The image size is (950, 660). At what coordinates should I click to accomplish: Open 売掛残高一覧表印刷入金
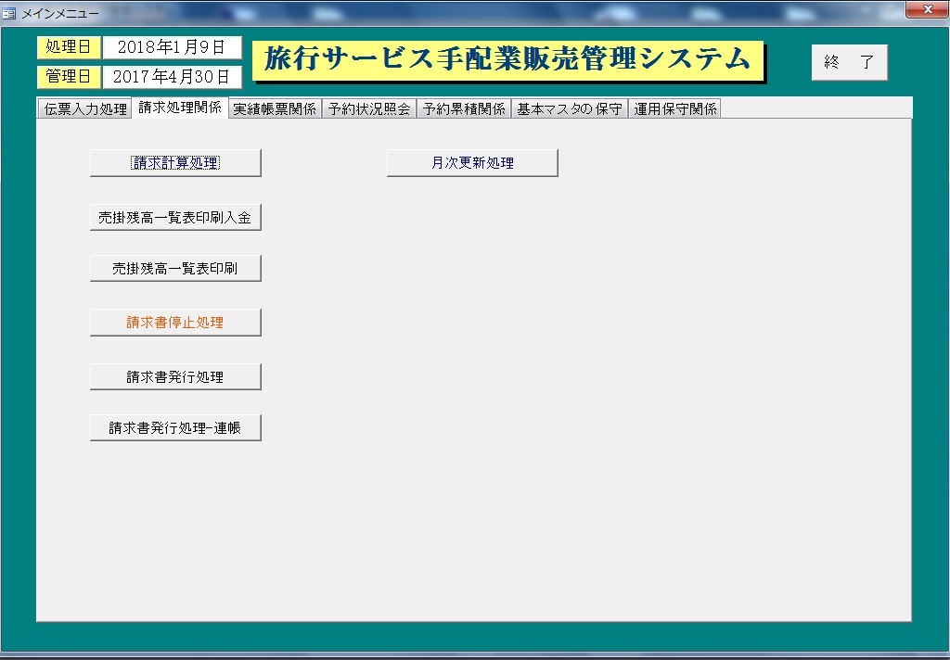click(x=175, y=218)
